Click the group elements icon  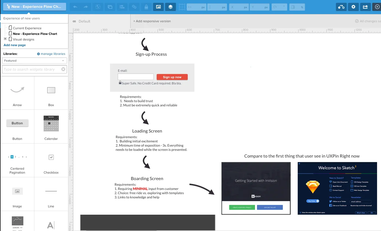(x=98, y=7)
